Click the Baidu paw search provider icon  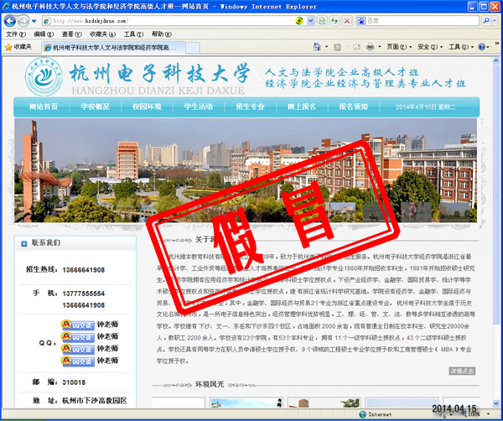coord(361,21)
